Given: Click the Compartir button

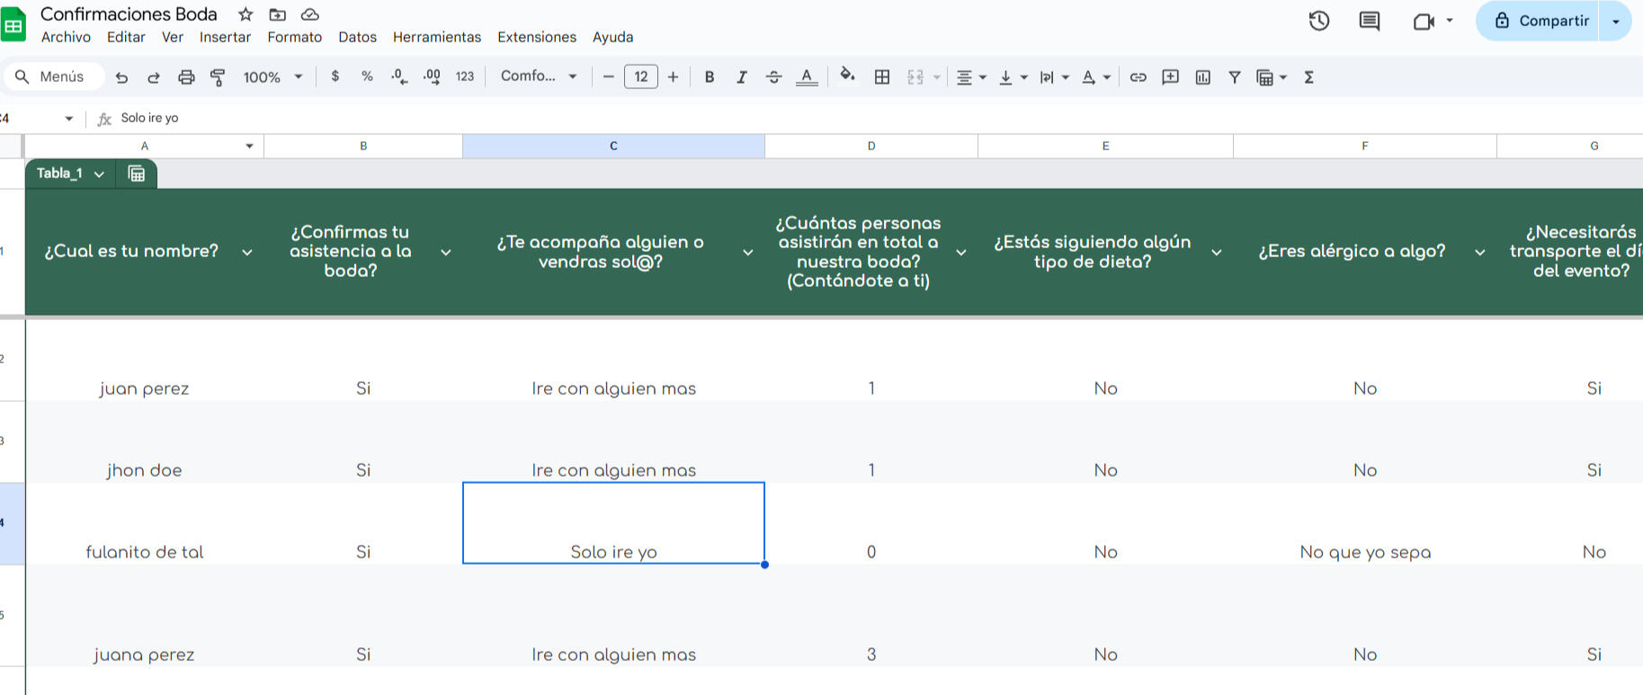Looking at the screenshot, I should click(x=1540, y=21).
